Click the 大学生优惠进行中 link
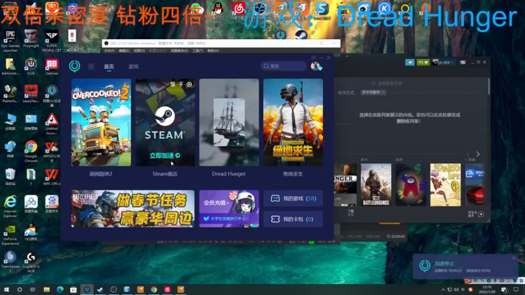The height and width of the screenshot is (295, 525). [225, 218]
